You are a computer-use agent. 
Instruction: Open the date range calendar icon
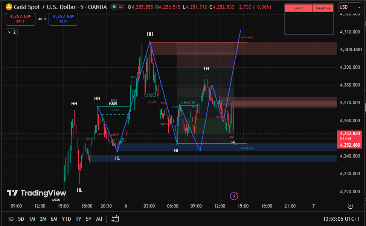(x=115, y=219)
